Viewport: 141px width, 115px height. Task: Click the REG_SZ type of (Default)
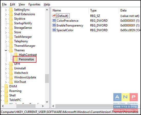pyautogui.click(x=95, y=16)
